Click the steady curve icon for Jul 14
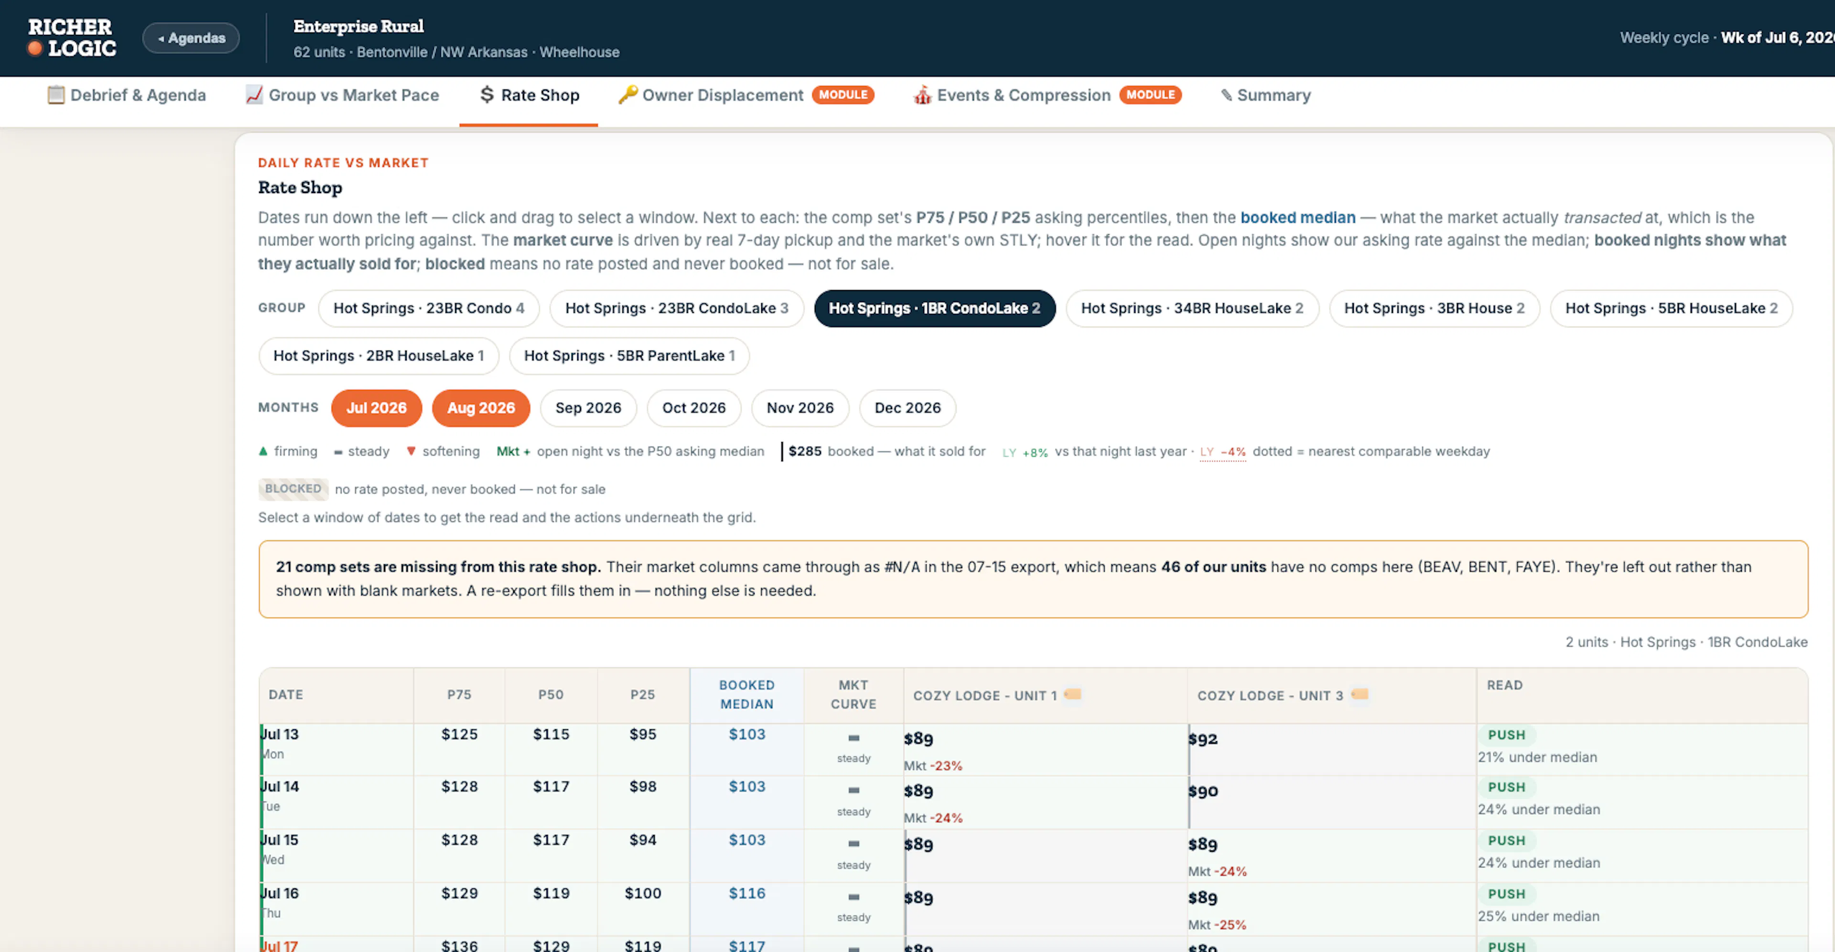Screen dimensions: 1835x952 853,791
